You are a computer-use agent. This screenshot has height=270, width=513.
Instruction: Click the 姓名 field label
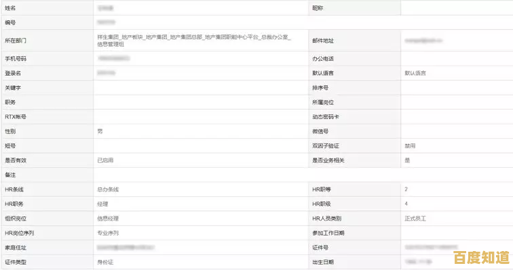(x=10, y=8)
